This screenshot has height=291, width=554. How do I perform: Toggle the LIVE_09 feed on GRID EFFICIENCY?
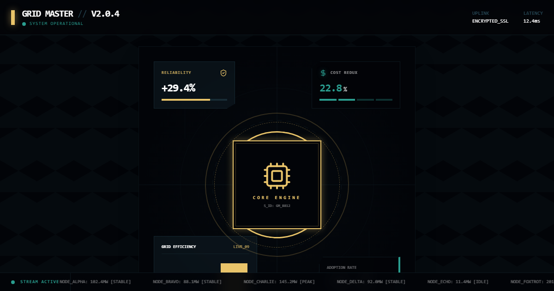(x=241, y=247)
